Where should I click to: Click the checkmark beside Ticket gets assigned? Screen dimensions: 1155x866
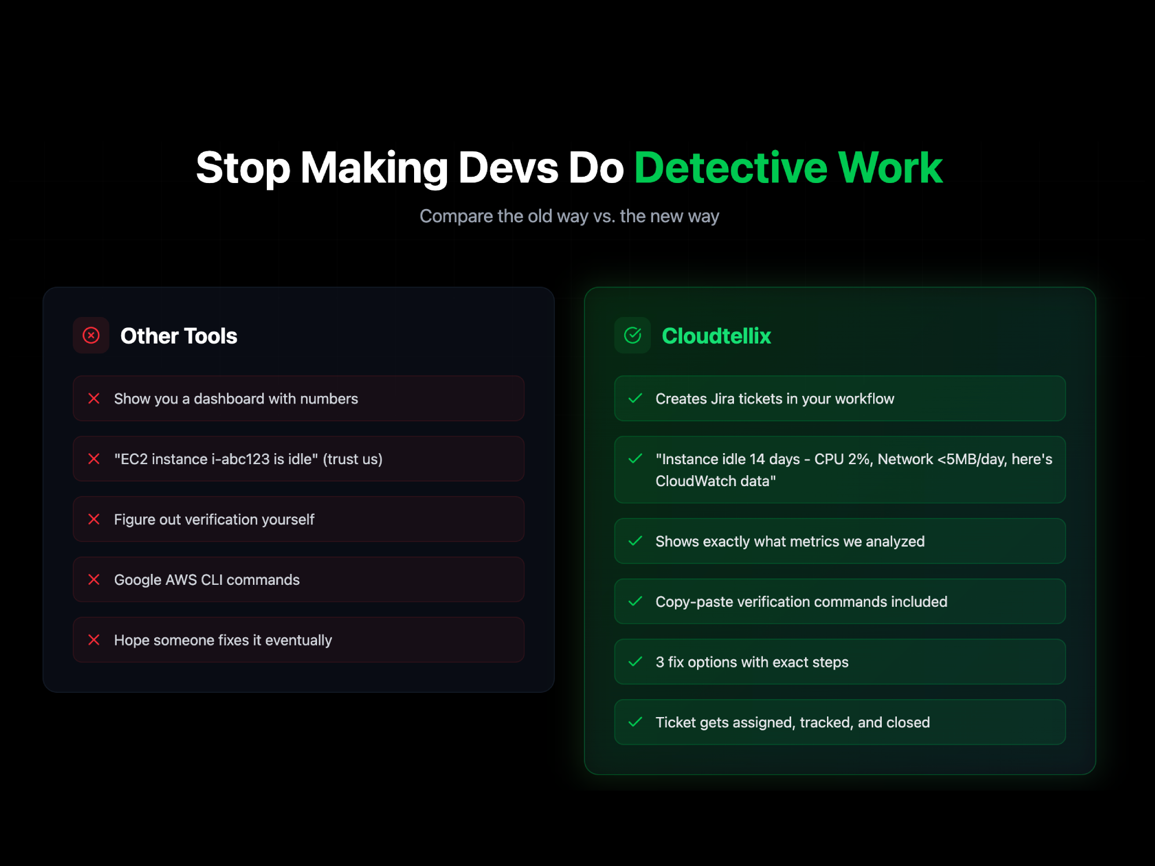[x=635, y=722]
